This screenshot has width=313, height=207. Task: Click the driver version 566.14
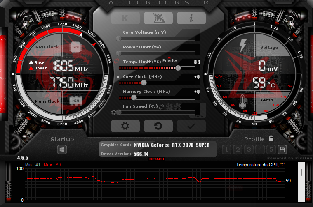[141, 154]
